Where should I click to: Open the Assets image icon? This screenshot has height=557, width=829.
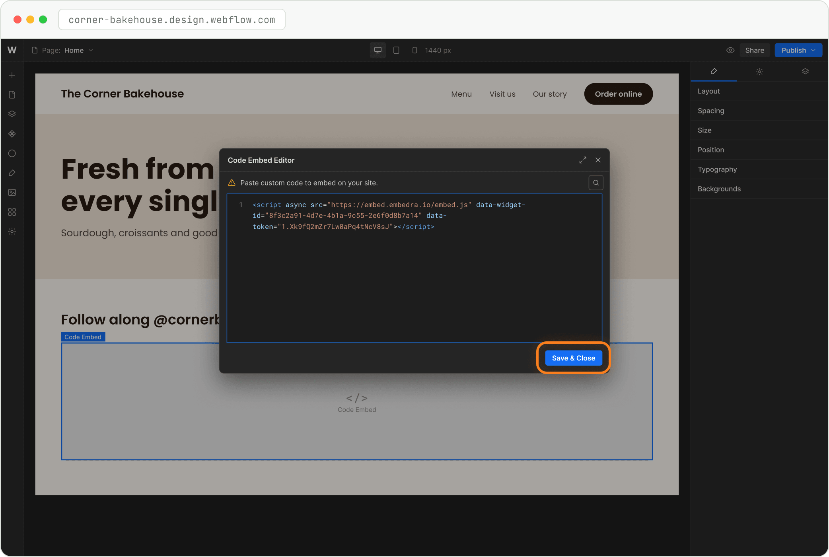tap(12, 192)
